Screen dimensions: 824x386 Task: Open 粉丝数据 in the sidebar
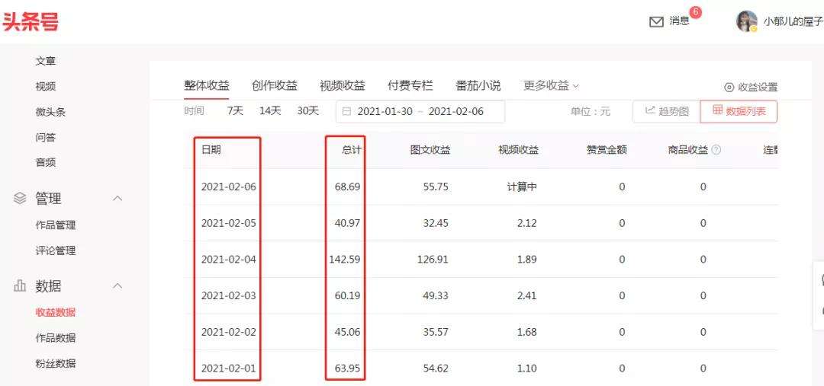(56, 363)
